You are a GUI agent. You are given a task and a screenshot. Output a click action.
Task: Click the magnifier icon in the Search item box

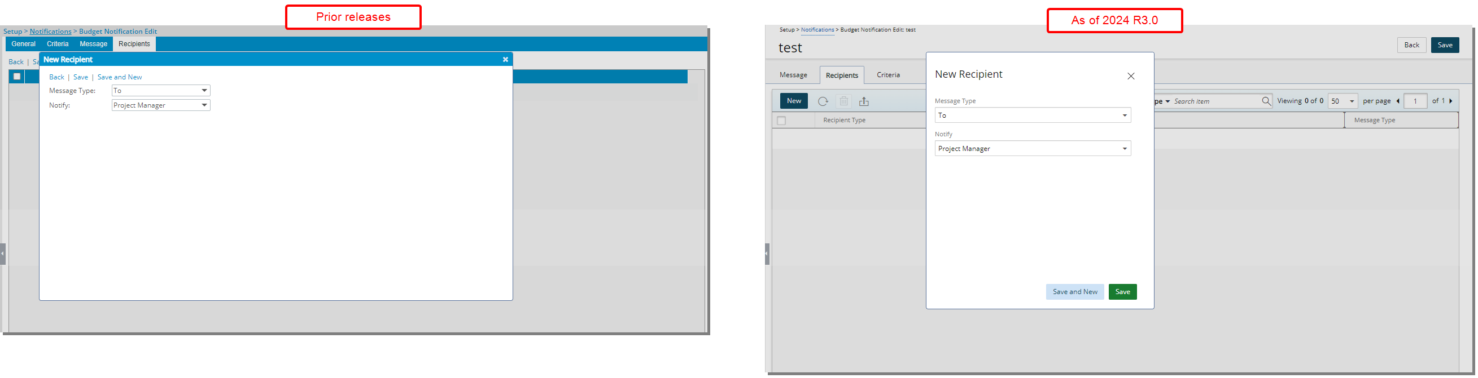click(x=1266, y=101)
